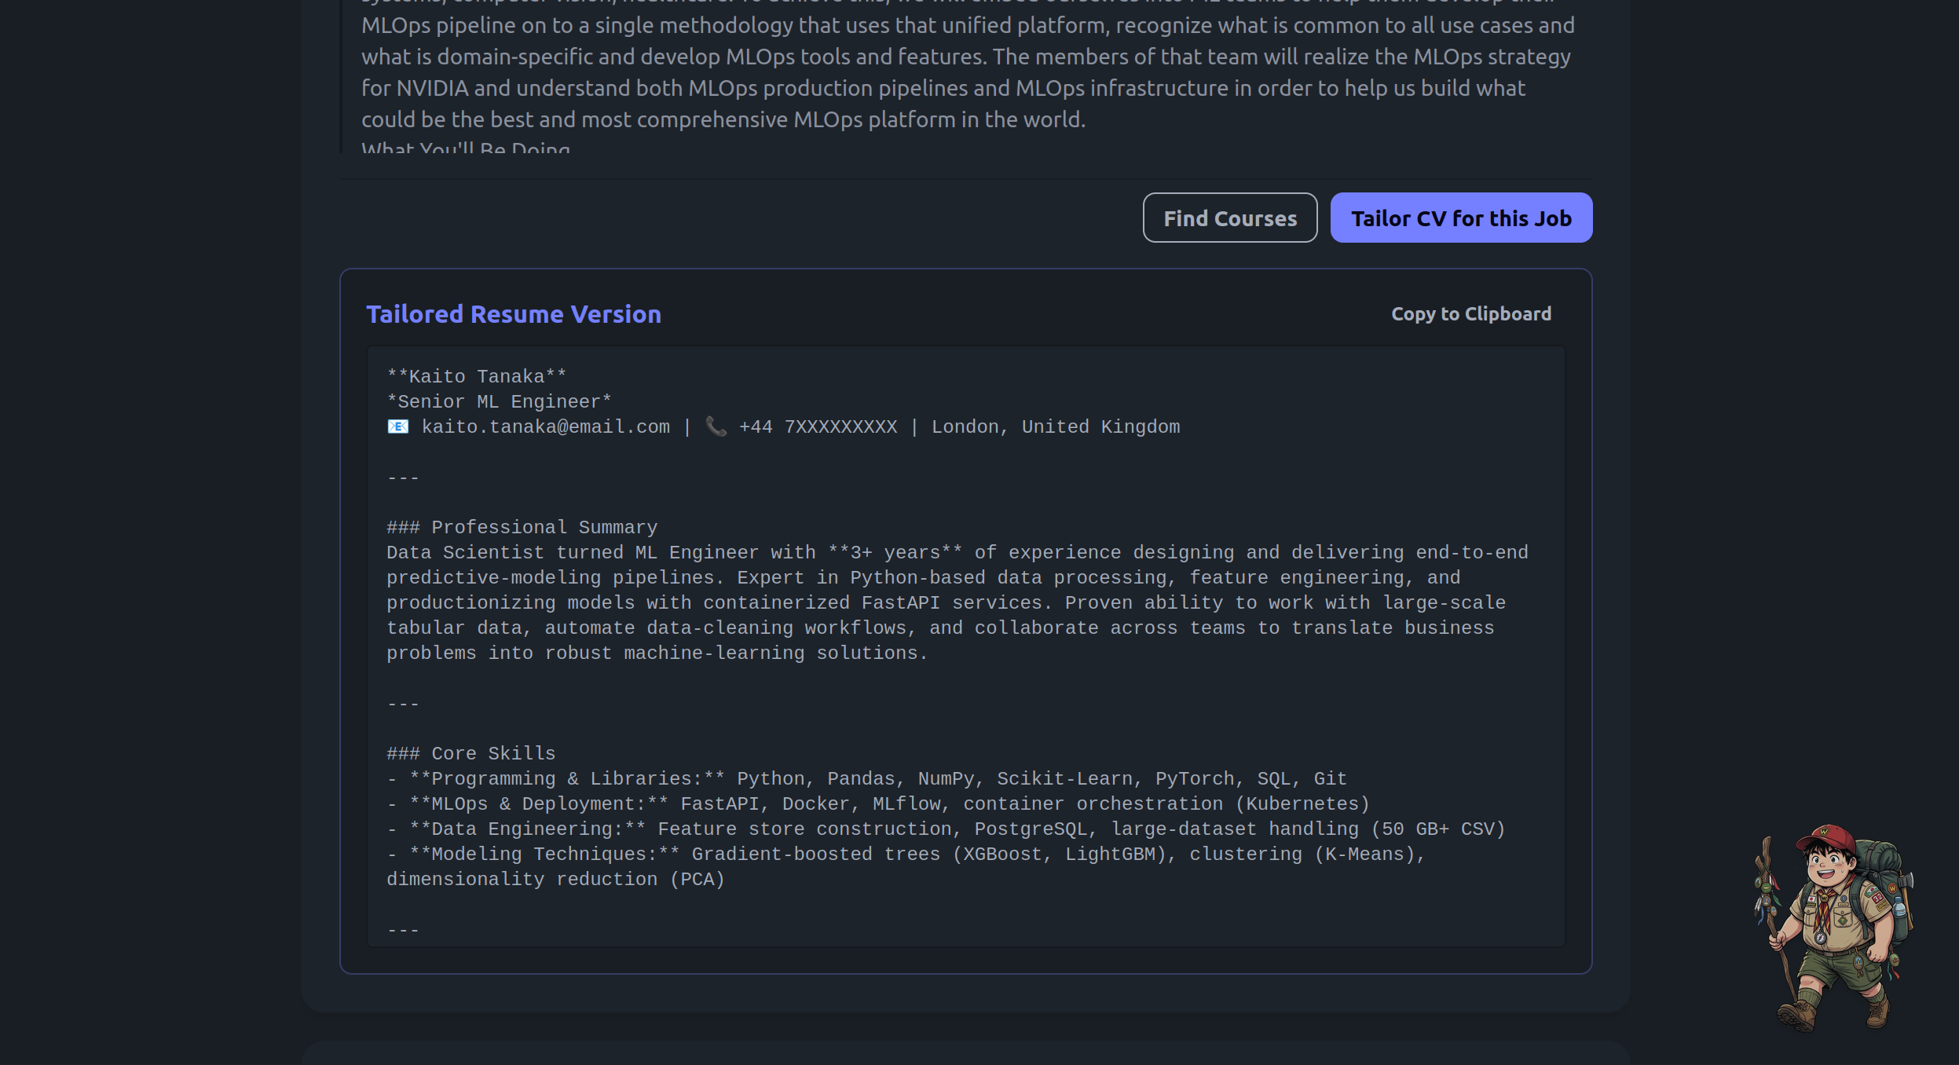Click the London, United Kingdom location text
The image size is (1959, 1065).
(1056, 427)
